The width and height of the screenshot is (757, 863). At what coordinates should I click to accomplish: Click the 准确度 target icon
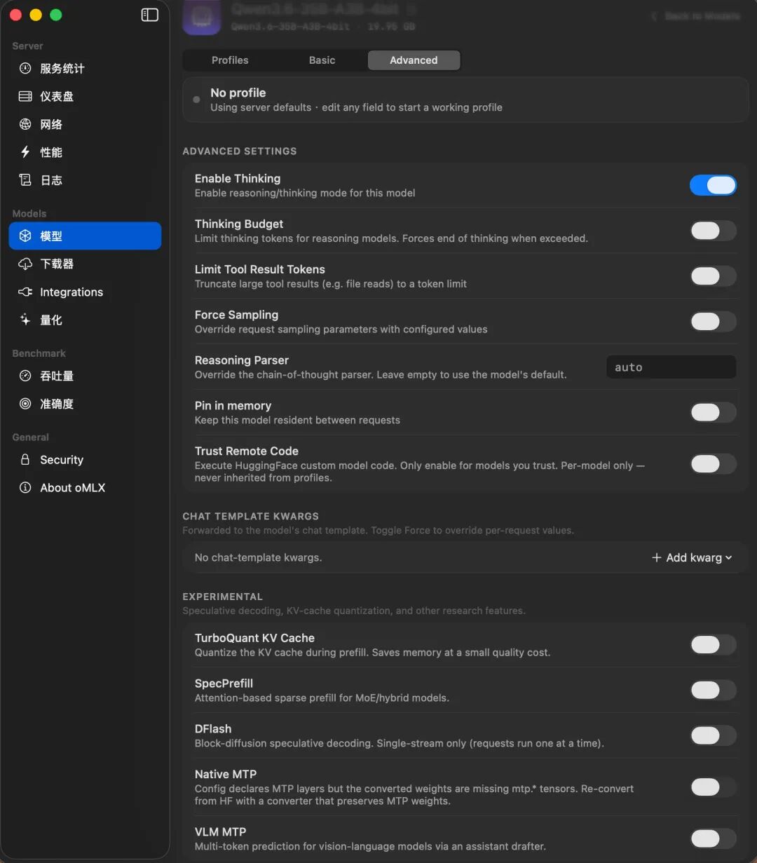click(25, 404)
